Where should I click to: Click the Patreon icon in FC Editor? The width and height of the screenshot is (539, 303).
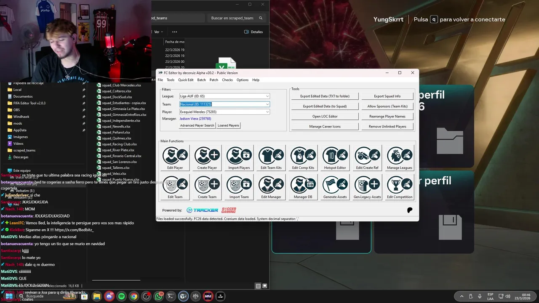click(x=410, y=210)
